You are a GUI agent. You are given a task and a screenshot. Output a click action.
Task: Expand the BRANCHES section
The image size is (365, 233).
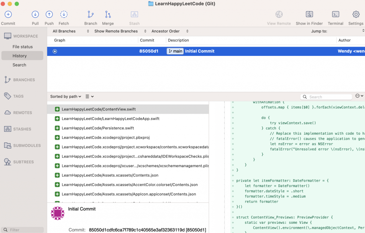(x=24, y=80)
